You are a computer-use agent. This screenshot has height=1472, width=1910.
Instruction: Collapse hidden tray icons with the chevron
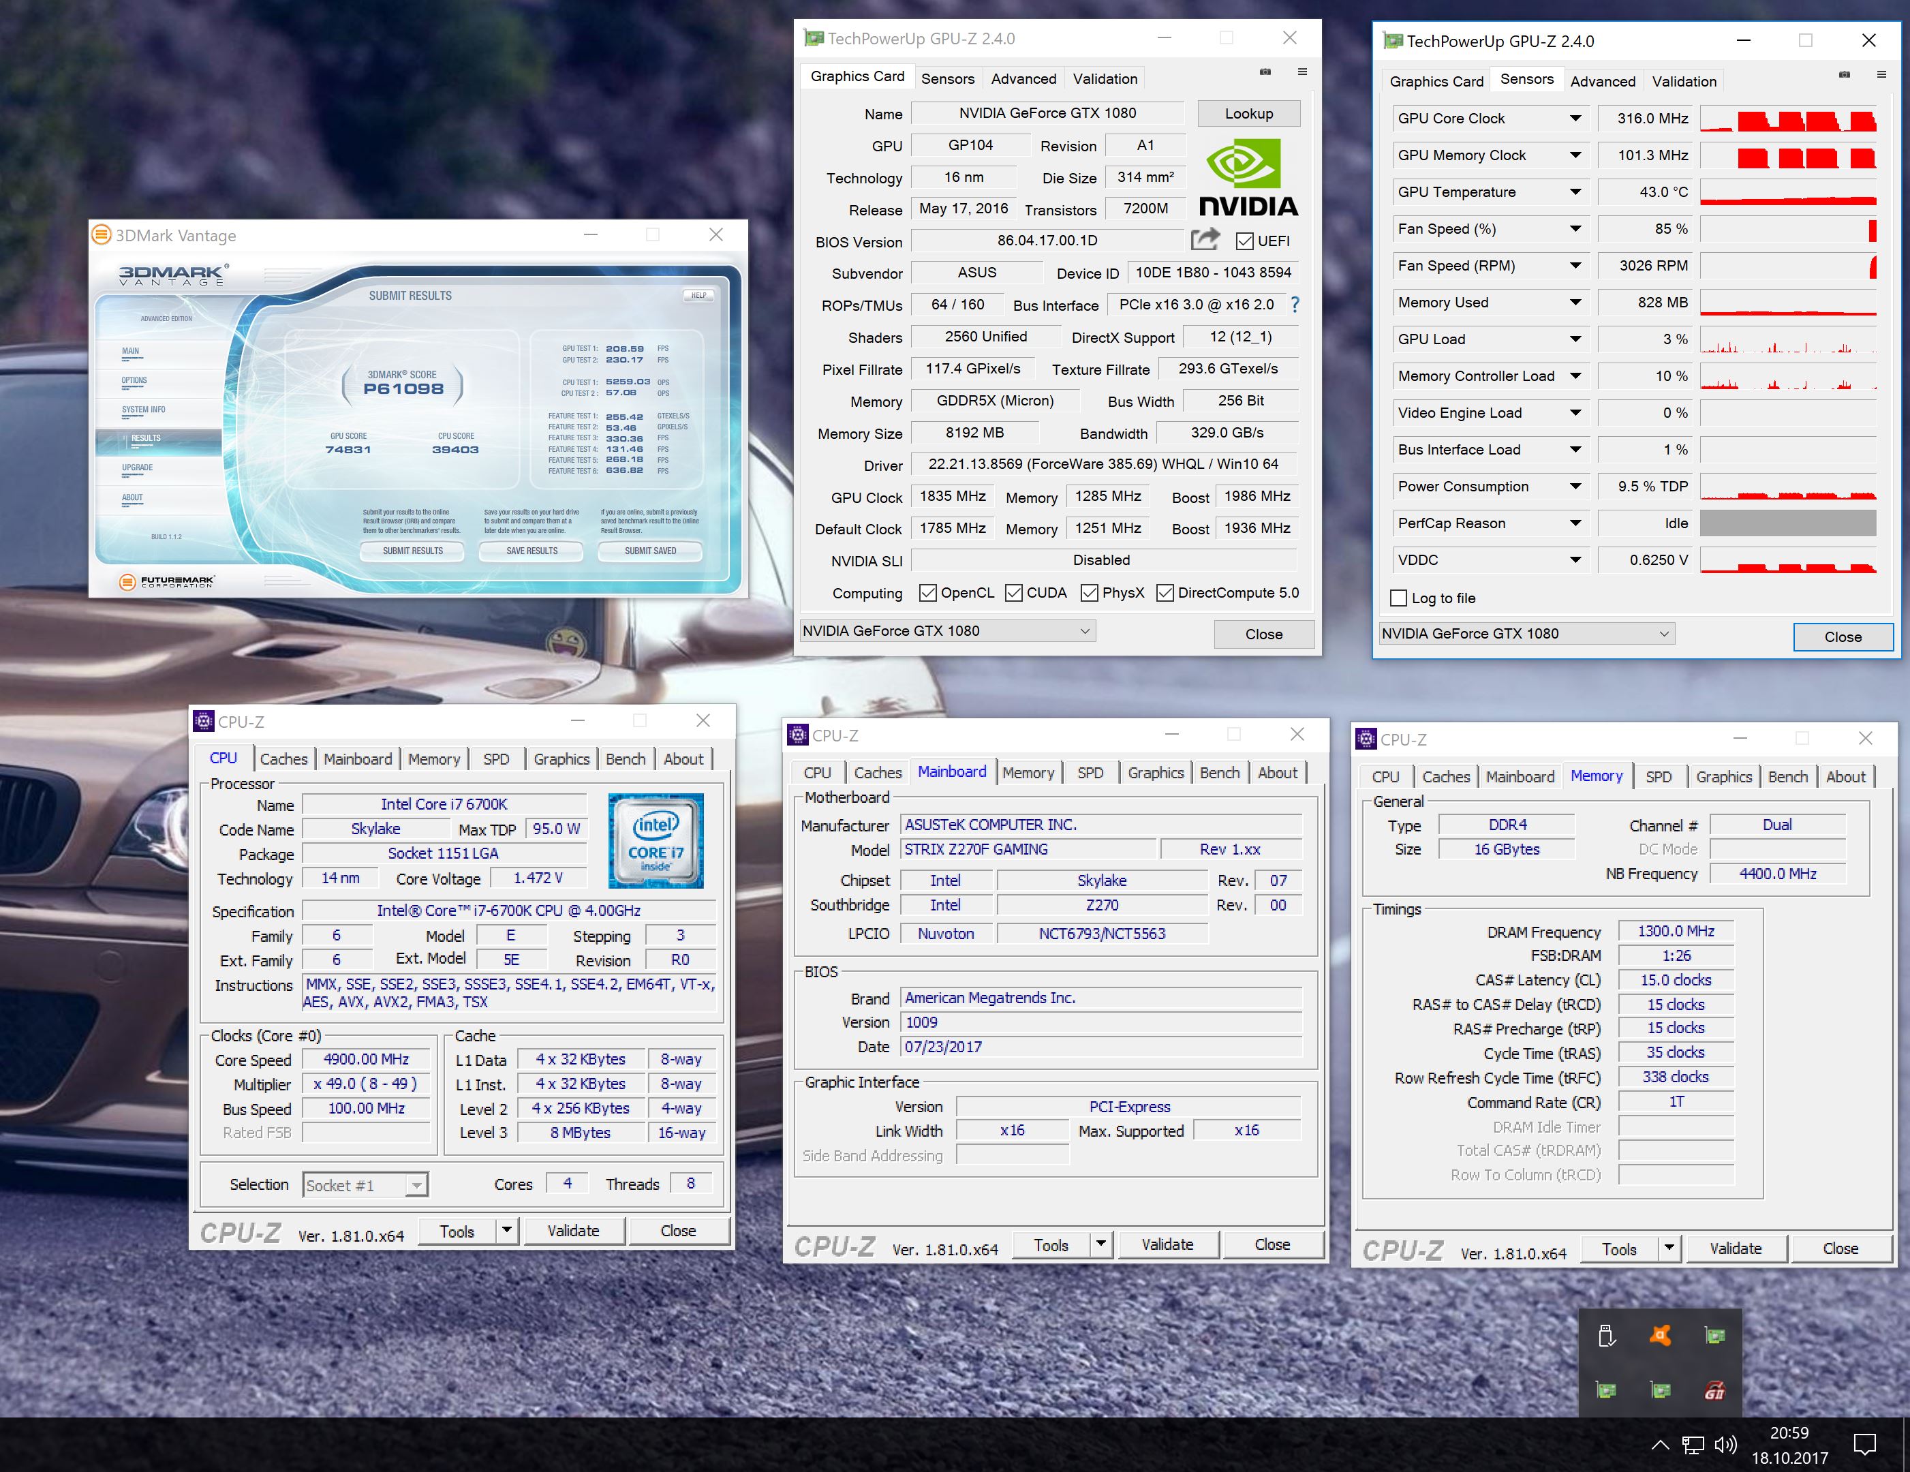tap(1659, 1445)
